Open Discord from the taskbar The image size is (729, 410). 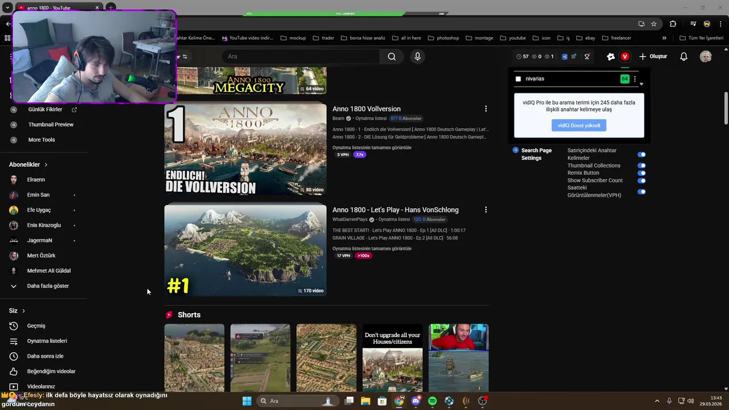coord(416,401)
